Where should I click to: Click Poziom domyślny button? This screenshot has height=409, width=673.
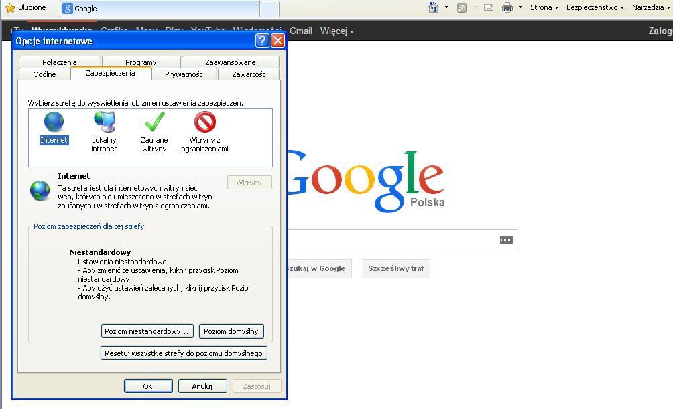coord(231,331)
